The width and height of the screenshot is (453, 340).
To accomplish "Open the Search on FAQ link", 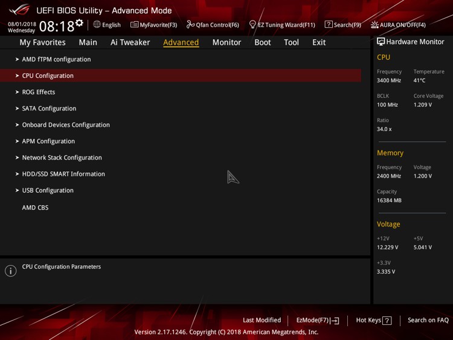I will pyautogui.click(x=428, y=320).
